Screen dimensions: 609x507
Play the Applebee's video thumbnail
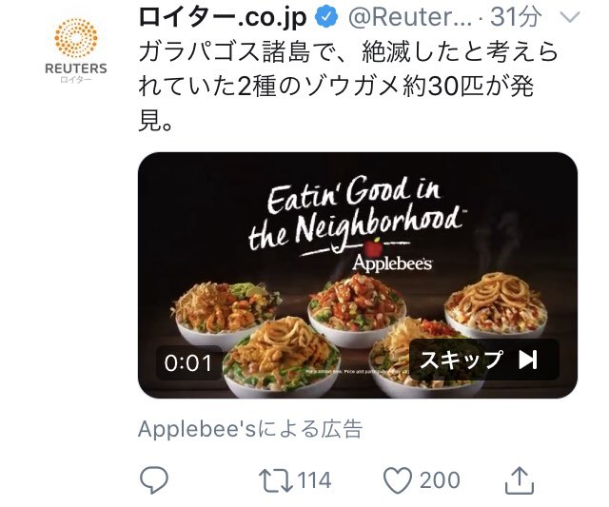click(x=358, y=275)
